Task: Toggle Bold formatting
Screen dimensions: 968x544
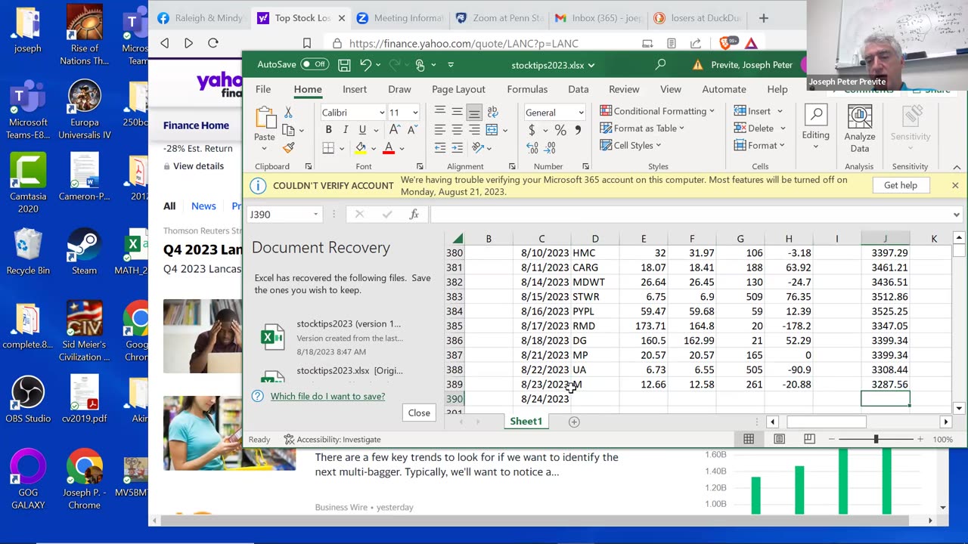Action: (x=328, y=130)
